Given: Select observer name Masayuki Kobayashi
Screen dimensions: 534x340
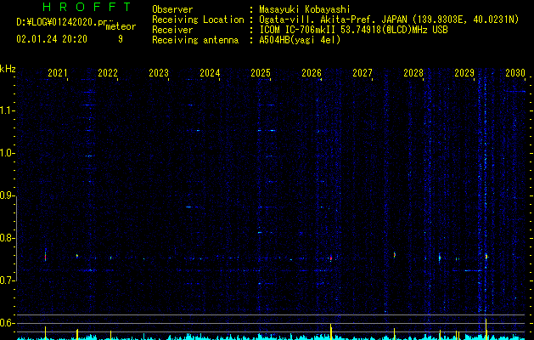Looking at the screenshot, I should (x=305, y=9).
